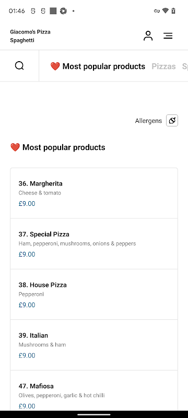Screen dimensions: 188x418
Task: Tap the heart beside Most popular products heading
Action: click(x=15, y=147)
